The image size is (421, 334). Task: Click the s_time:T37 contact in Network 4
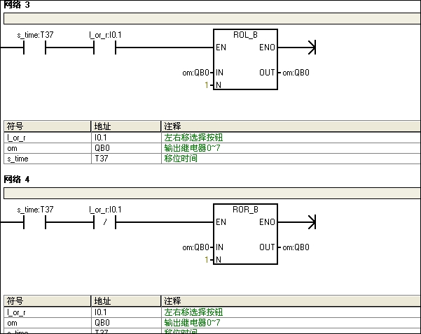(x=35, y=222)
